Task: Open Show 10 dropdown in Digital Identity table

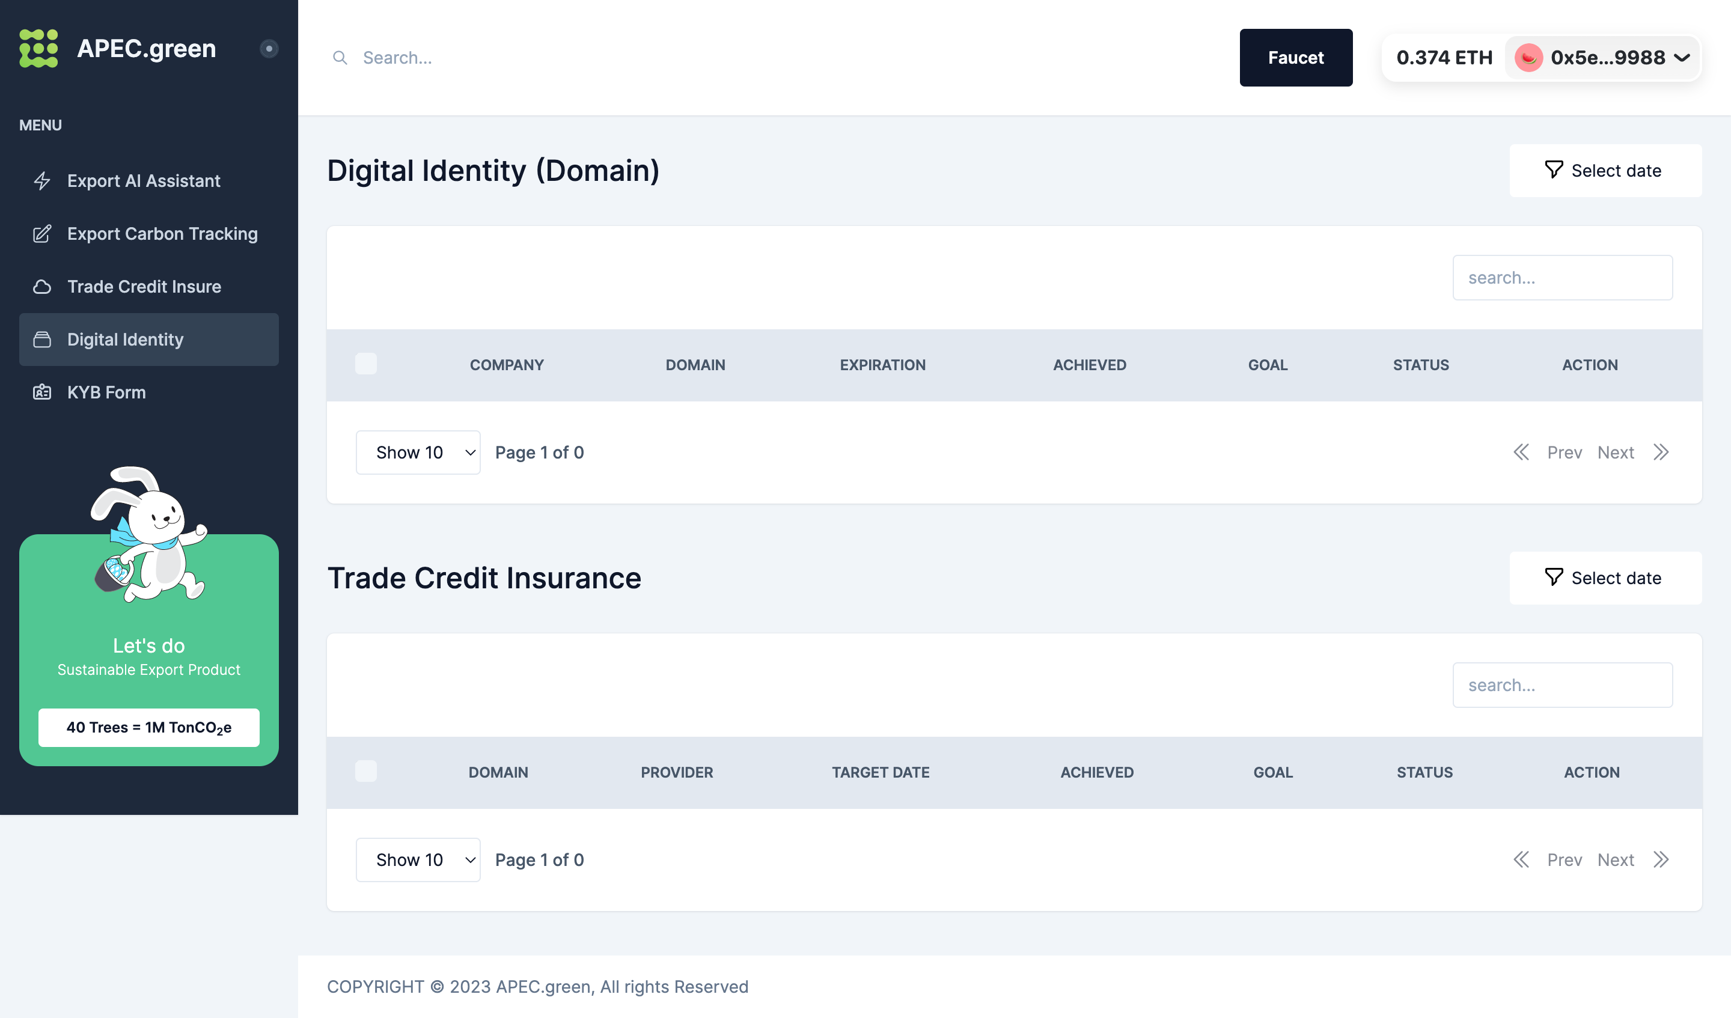Action: [418, 452]
